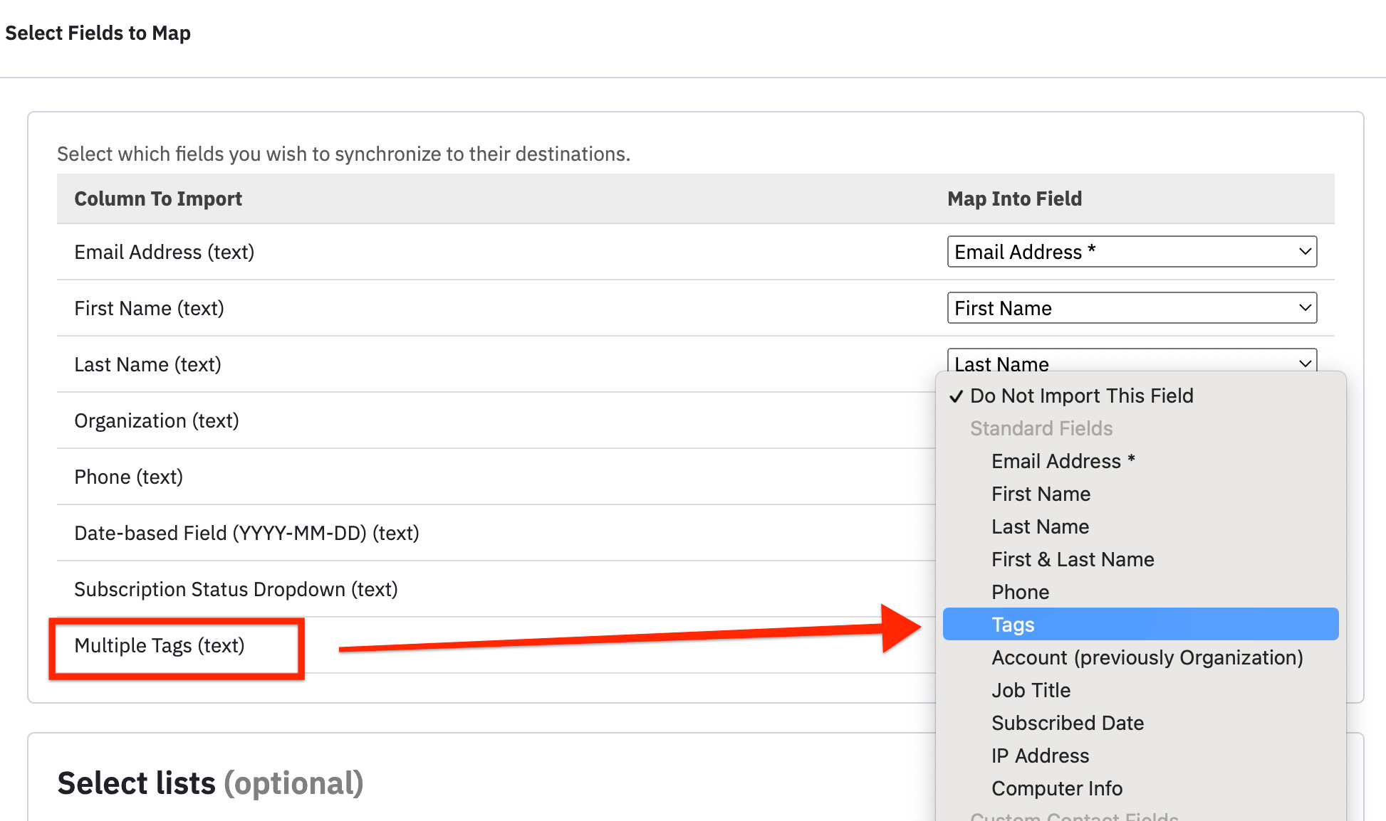Viewport: 1386px width, 821px height.
Task: Click the 'Map Into Field' column header
Action: [1014, 198]
